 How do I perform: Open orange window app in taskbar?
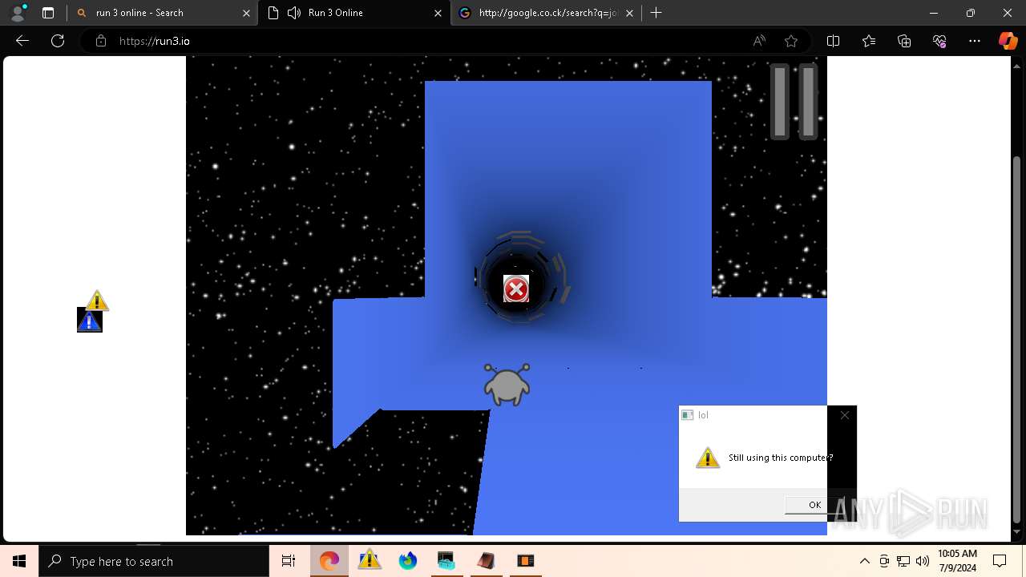click(x=525, y=561)
